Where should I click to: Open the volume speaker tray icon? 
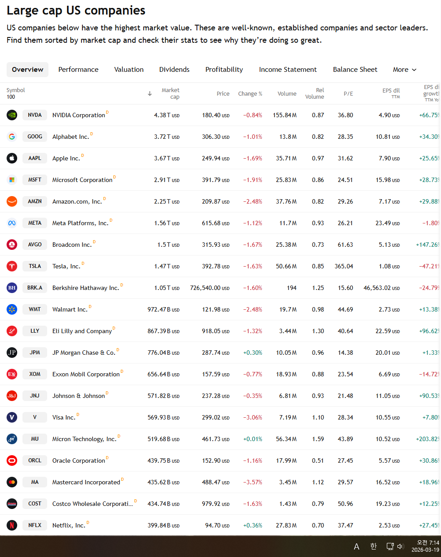(400, 546)
